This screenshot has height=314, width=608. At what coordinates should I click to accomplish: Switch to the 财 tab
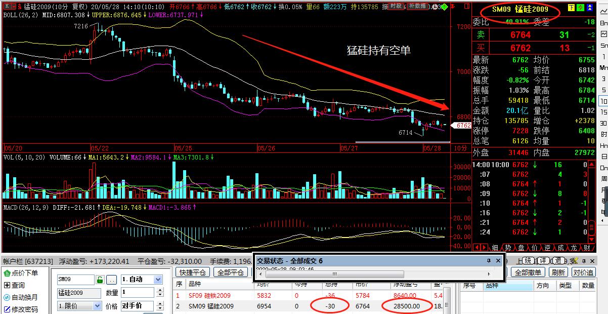coord(587,248)
